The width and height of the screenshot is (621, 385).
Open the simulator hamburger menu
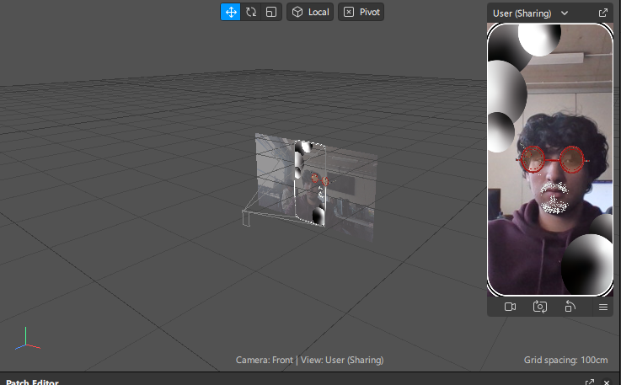[x=603, y=307]
